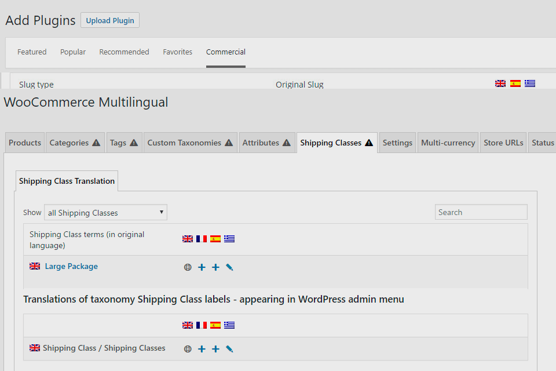Screen dimensions: 556x371
Task: Open the Large Package link
Action: tap(71, 266)
